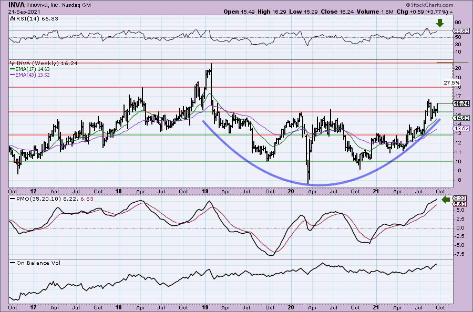Select the High 16.29 value

(x=271, y=12)
